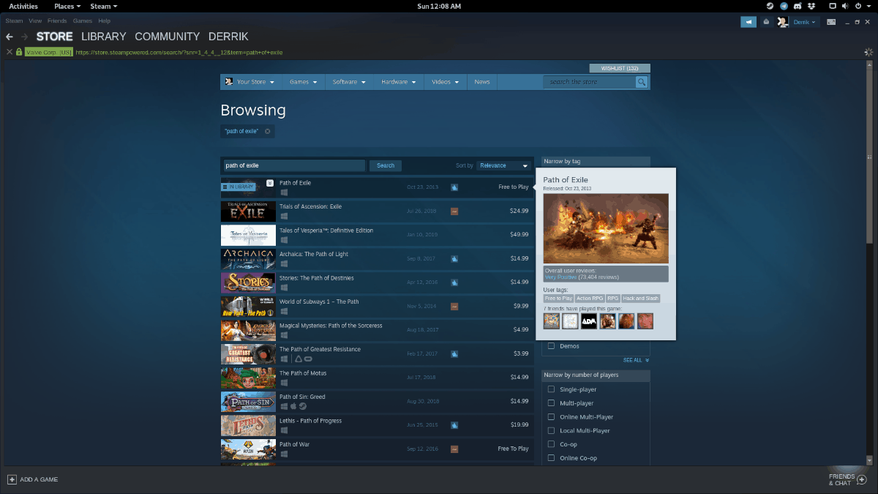
Task: Open options arrow on Path of Exile thumbnail
Action: [x=270, y=183]
